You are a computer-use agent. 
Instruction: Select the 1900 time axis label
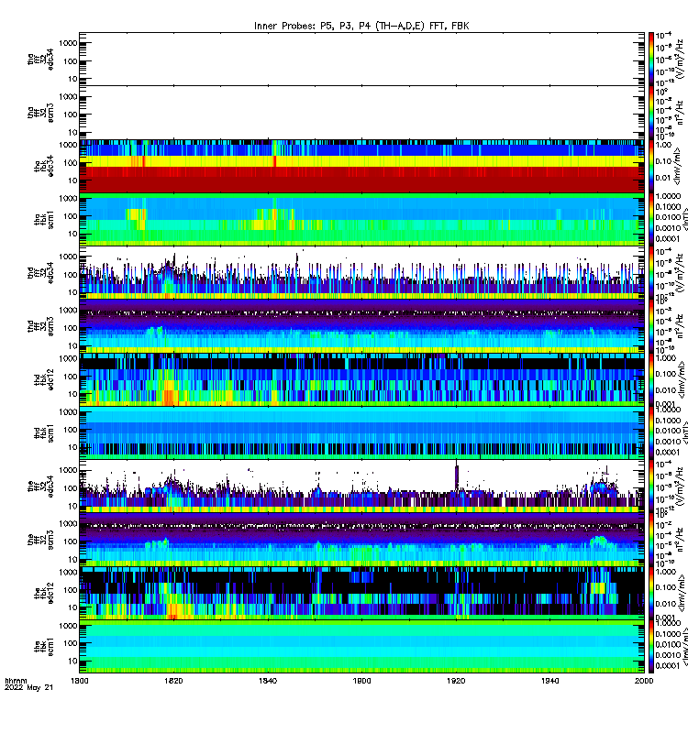tap(361, 681)
